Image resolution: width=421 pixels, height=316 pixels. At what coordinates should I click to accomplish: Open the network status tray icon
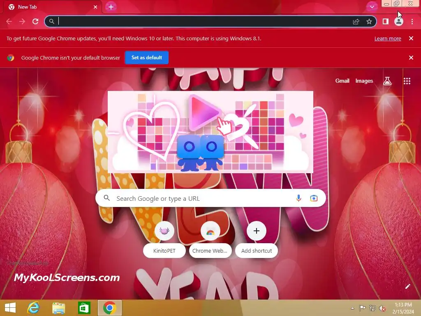[x=372, y=308]
